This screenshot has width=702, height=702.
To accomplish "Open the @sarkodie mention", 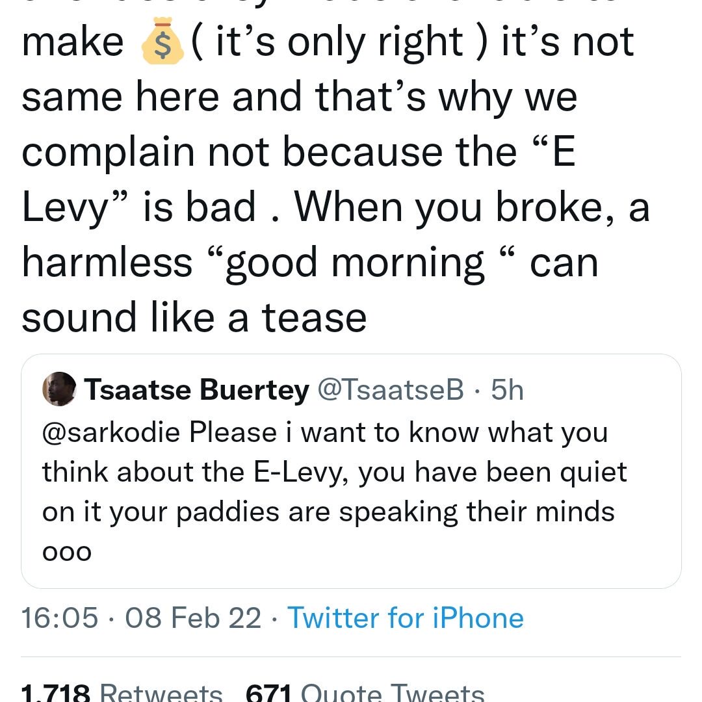I will pyautogui.click(x=110, y=433).
